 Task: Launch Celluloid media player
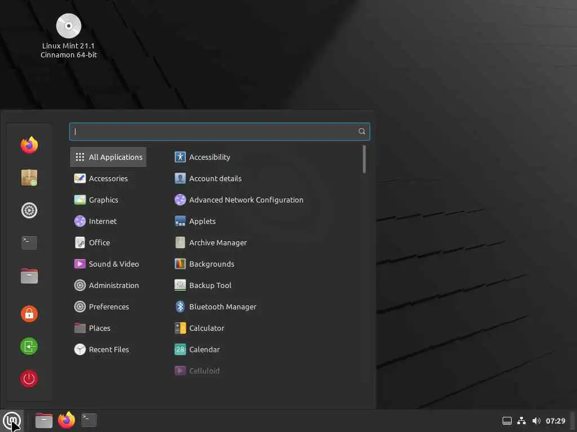point(197,370)
